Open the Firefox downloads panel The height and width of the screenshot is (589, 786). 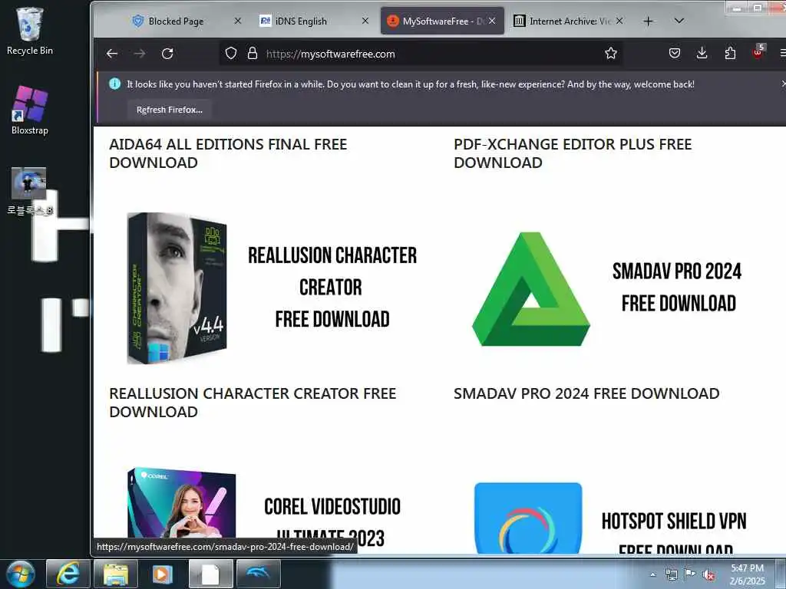[x=702, y=53]
